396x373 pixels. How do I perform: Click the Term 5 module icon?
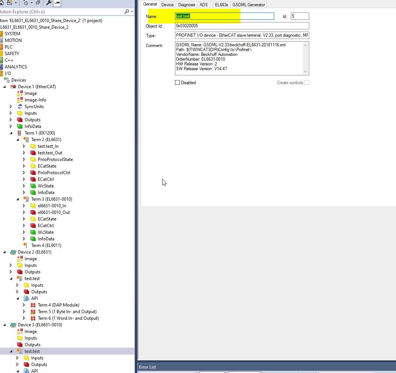point(33,312)
